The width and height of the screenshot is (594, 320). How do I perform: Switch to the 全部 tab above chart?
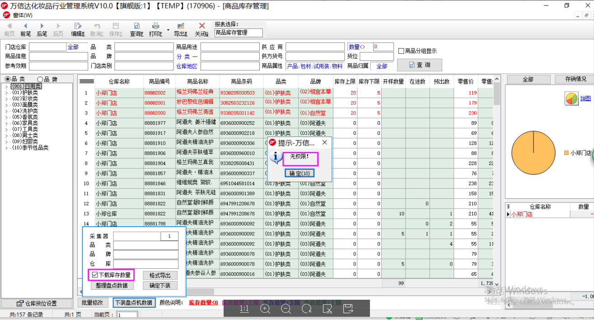(528, 79)
